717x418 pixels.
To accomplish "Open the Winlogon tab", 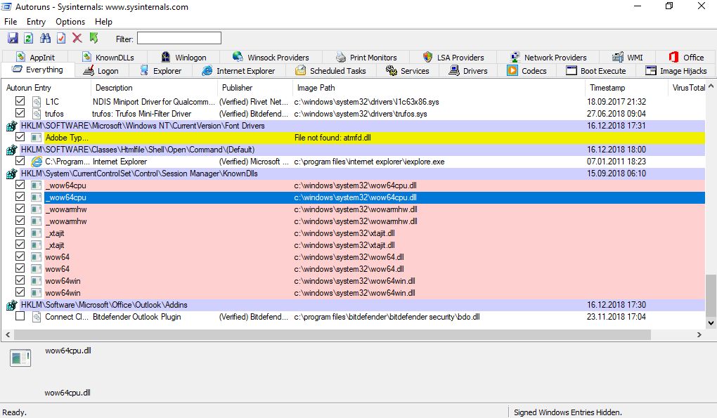I will (184, 57).
